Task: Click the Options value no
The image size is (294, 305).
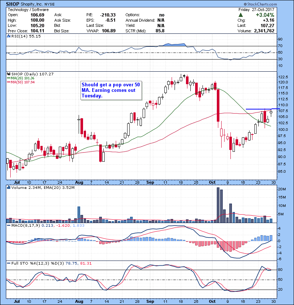Action: point(162,15)
